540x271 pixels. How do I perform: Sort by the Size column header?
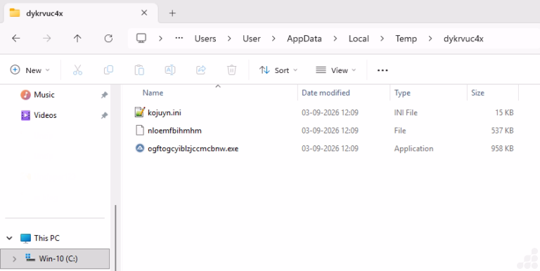[477, 93]
